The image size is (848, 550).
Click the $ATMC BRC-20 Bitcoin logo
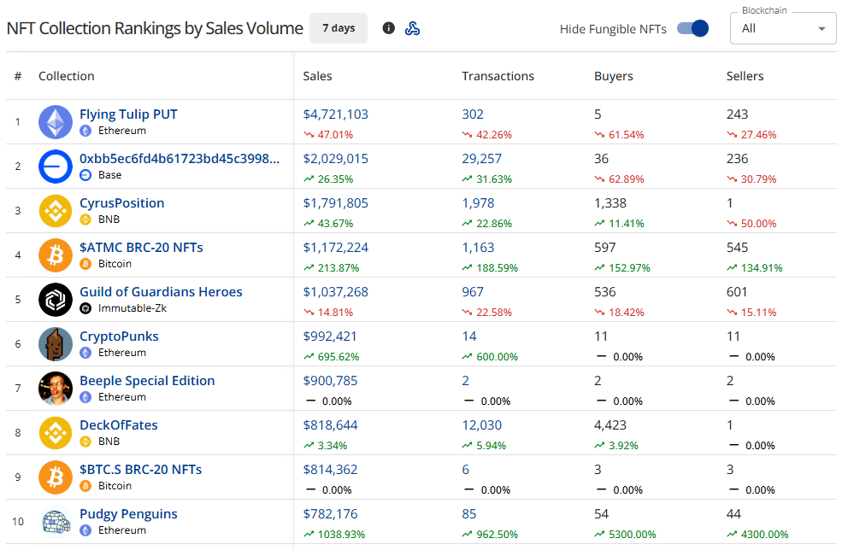click(56, 255)
